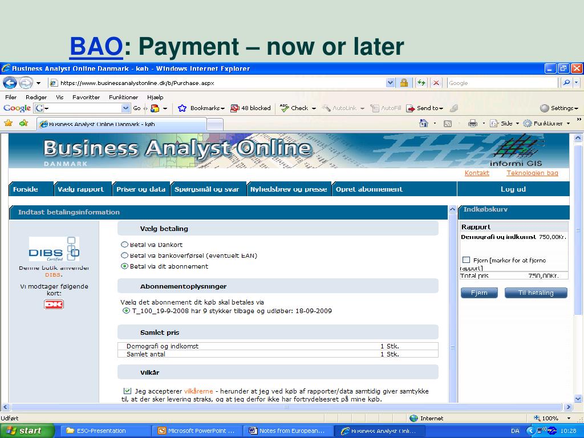Open the Rediger menu
The height and width of the screenshot is (438, 584).
36,97
